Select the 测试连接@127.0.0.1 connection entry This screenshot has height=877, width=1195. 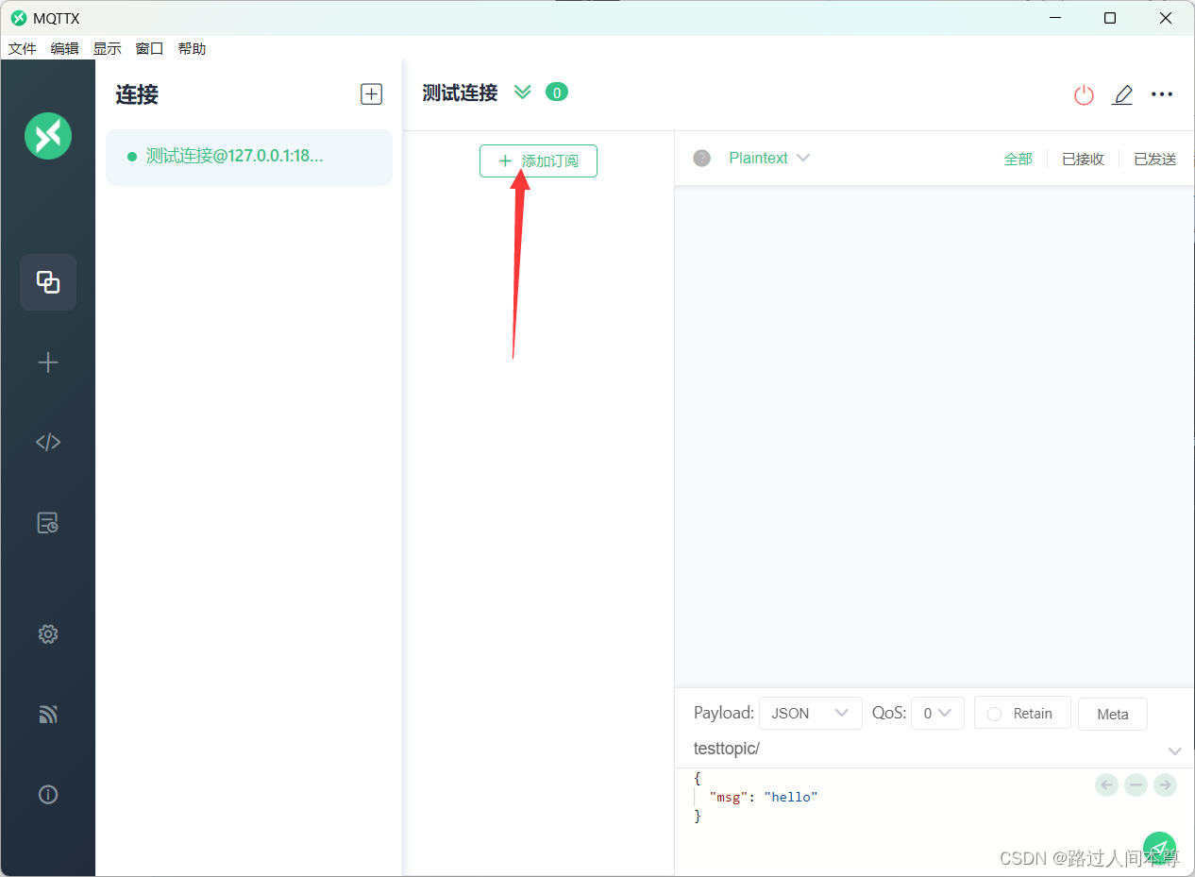[249, 157]
